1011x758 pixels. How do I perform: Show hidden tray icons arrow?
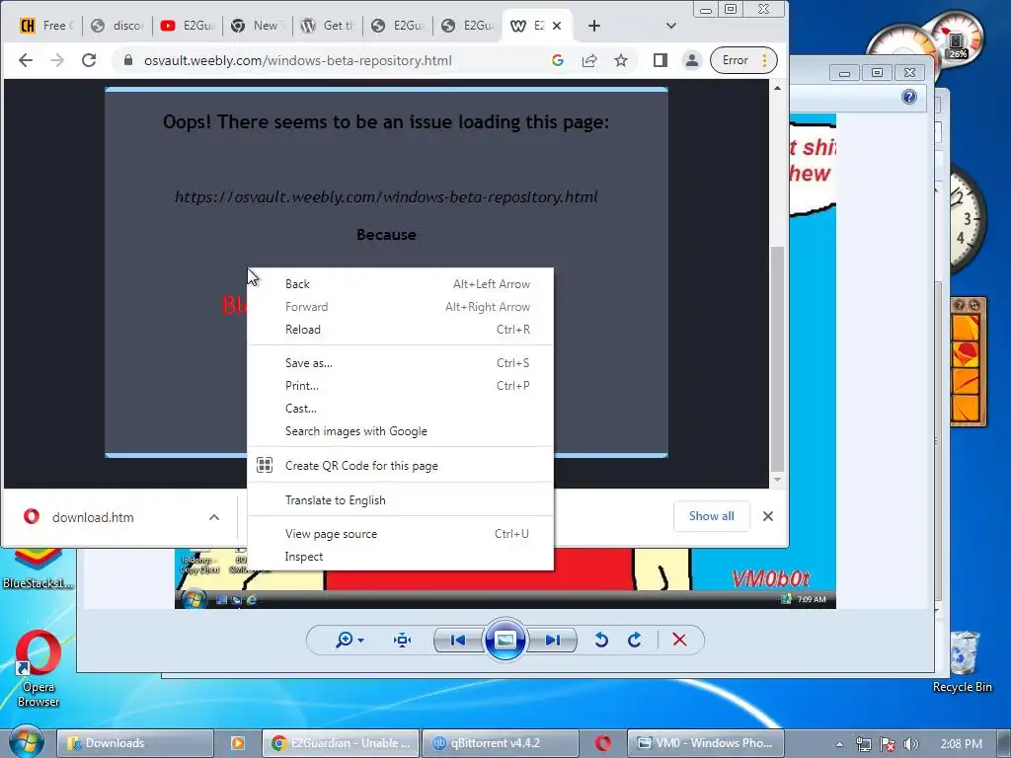pyautogui.click(x=839, y=744)
